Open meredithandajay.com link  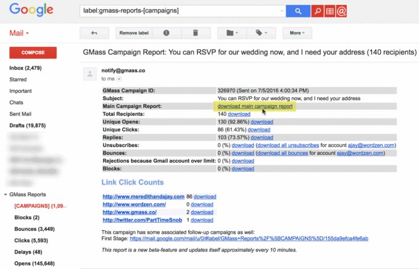[x=144, y=197]
